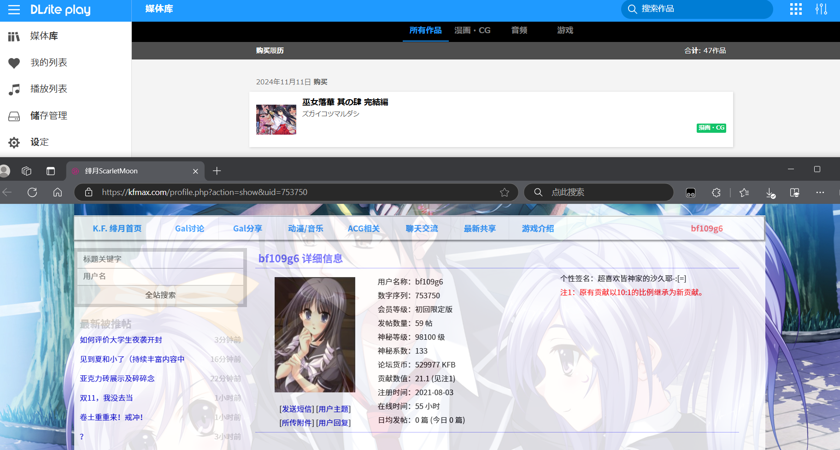
Task: Open the 巫女落華 work thumbnail
Action: [x=276, y=119]
